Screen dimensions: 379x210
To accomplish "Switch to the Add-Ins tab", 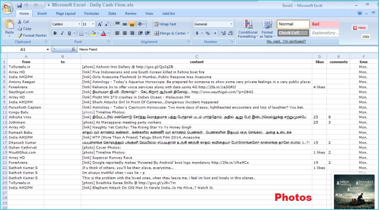I will (168, 14).
